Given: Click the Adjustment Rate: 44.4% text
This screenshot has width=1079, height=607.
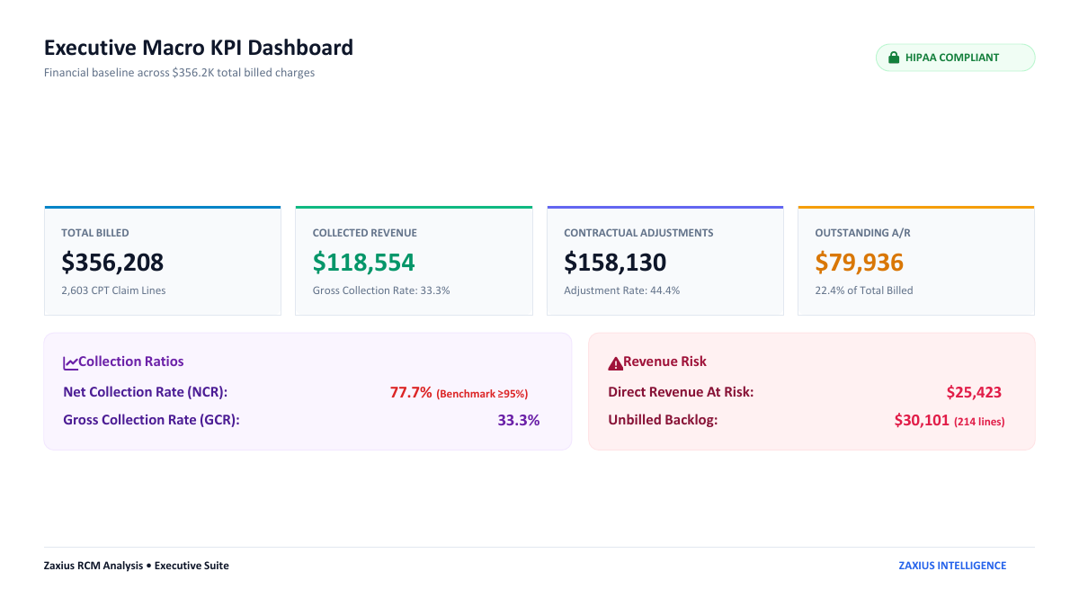Looking at the screenshot, I should [x=621, y=290].
